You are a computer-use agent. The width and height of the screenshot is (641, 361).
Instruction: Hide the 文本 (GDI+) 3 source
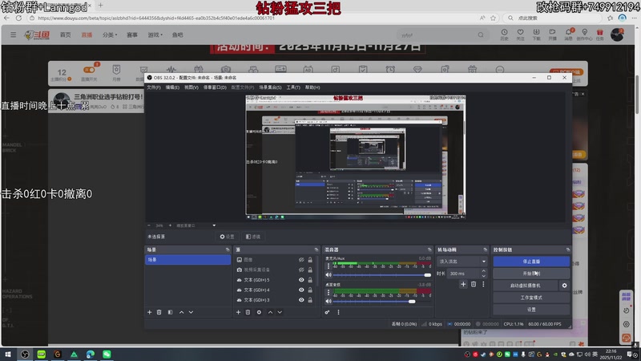301,300
